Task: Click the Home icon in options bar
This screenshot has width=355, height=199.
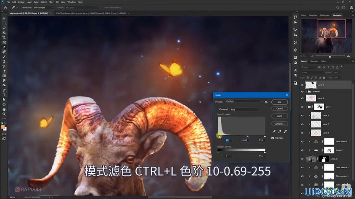Action: (x=5, y=8)
